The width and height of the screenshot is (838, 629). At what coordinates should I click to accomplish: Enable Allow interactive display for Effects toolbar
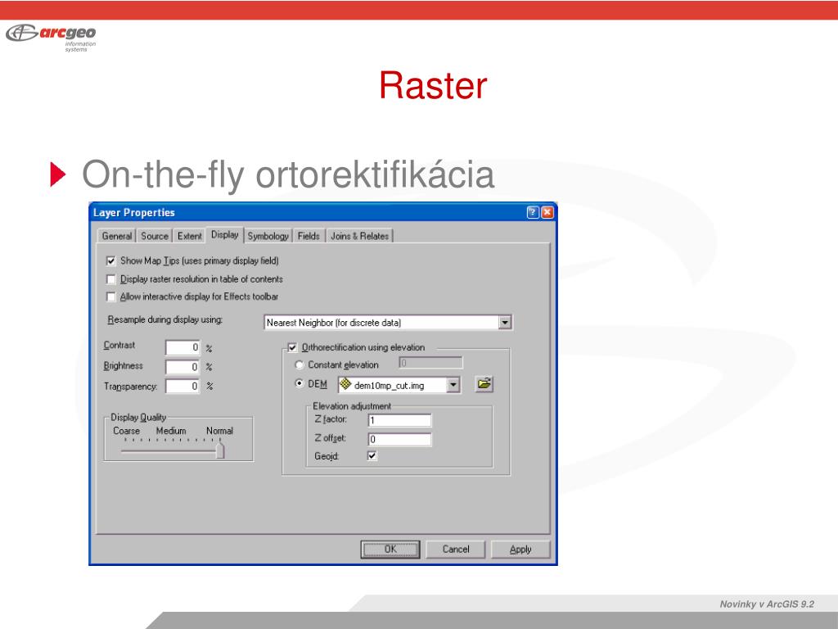point(110,296)
